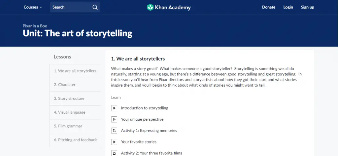Screen dimensions: 338x156
Task: Select lesson 1. We are all storytellers
Action: point(75,71)
